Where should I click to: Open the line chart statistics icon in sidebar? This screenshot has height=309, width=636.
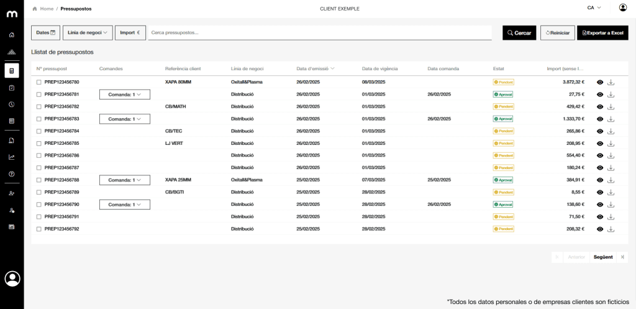[x=12, y=157]
